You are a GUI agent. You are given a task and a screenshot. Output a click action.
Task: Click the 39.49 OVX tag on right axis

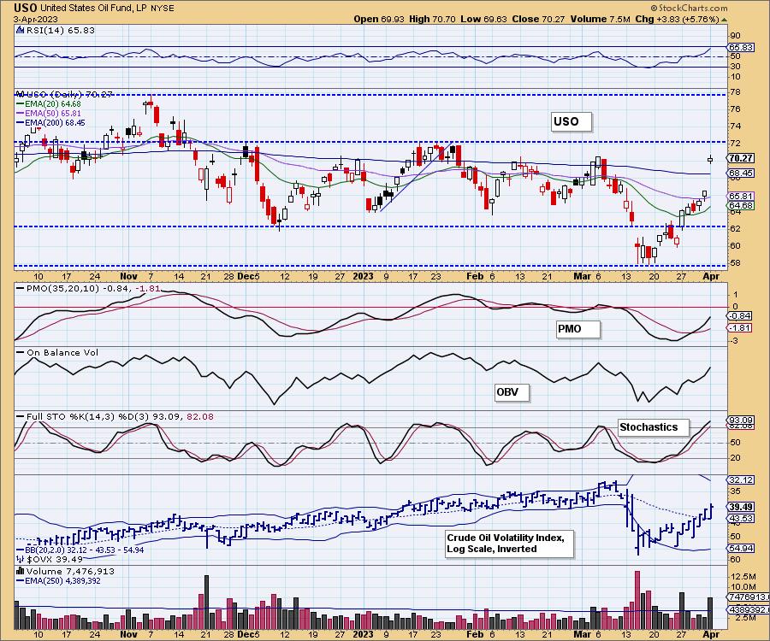tap(741, 507)
